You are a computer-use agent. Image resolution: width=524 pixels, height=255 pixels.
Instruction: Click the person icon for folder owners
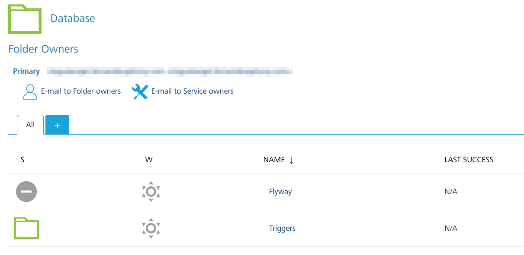click(x=30, y=92)
